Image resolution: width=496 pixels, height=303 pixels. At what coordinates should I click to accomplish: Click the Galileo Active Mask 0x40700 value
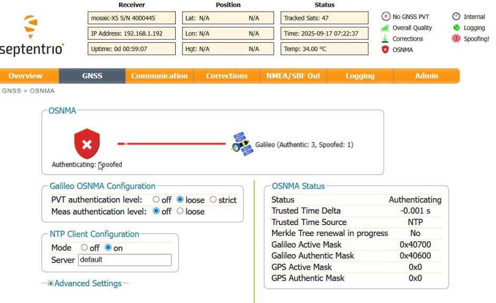[415, 245]
